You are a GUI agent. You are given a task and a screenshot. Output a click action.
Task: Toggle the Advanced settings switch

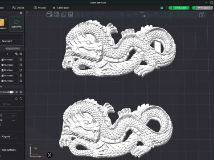coord(12,92)
